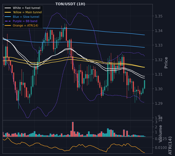Click the TON/USDT (1H) chart title
This screenshot has width=175, height=156.
(70, 4)
